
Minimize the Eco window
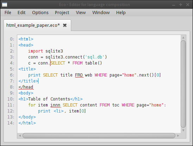(x=174, y=5)
